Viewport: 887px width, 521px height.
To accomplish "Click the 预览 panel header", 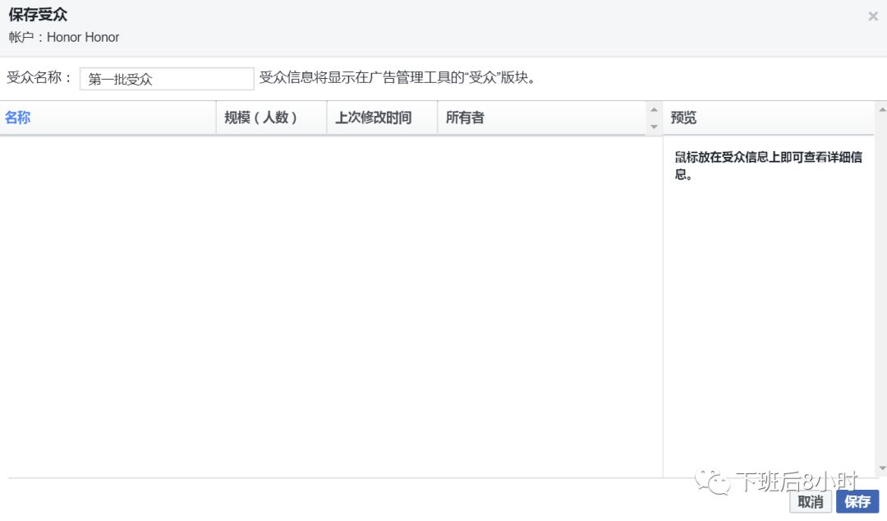I will [x=768, y=118].
